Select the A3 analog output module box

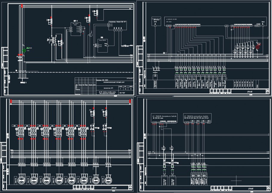pyautogui.click(x=197, y=117)
